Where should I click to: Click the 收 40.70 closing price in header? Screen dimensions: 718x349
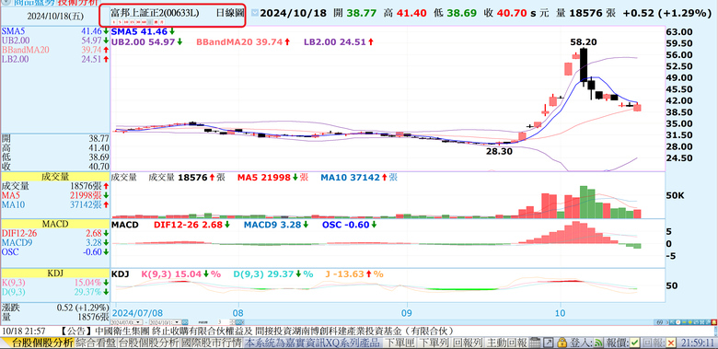pos(505,13)
